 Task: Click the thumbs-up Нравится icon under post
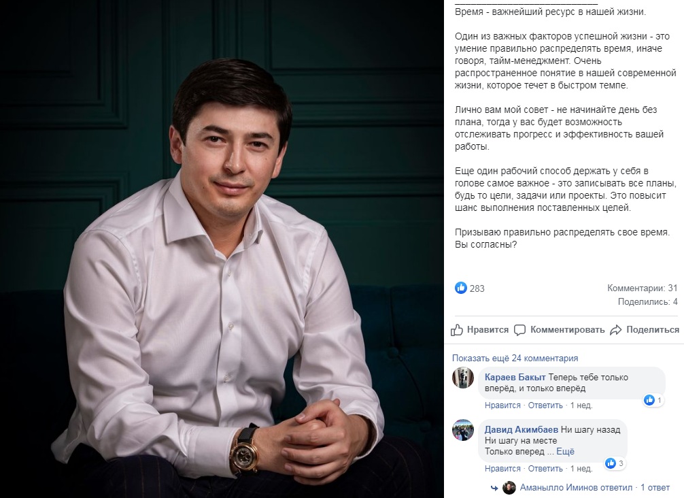(x=457, y=330)
